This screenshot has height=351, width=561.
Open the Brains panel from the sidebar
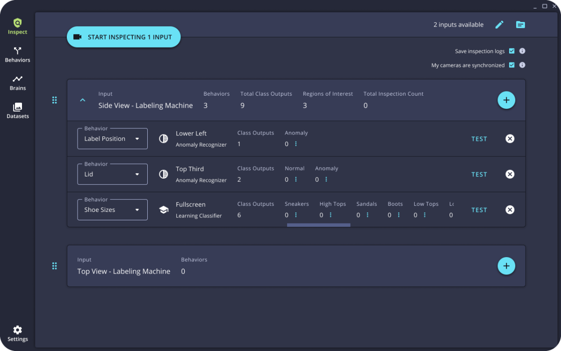click(17, 83)
